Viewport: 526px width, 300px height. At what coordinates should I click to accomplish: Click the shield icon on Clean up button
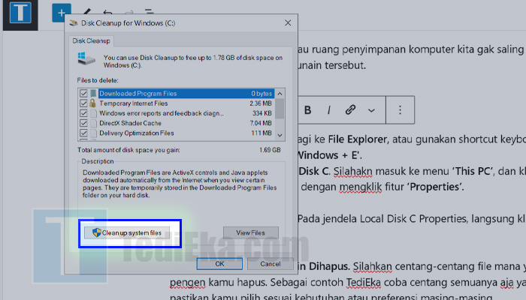97,232
